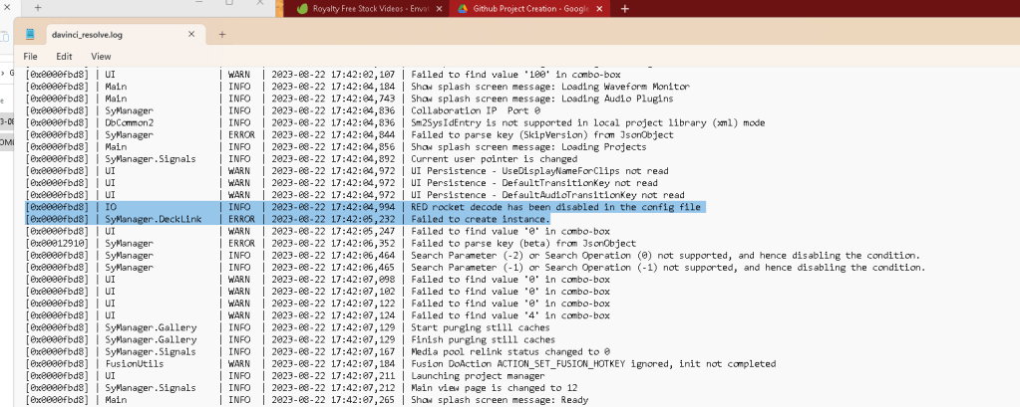1020x407 pixels.
Task: Click 'Failed to parse key (SkipVersion)' error
Action: 541,135
